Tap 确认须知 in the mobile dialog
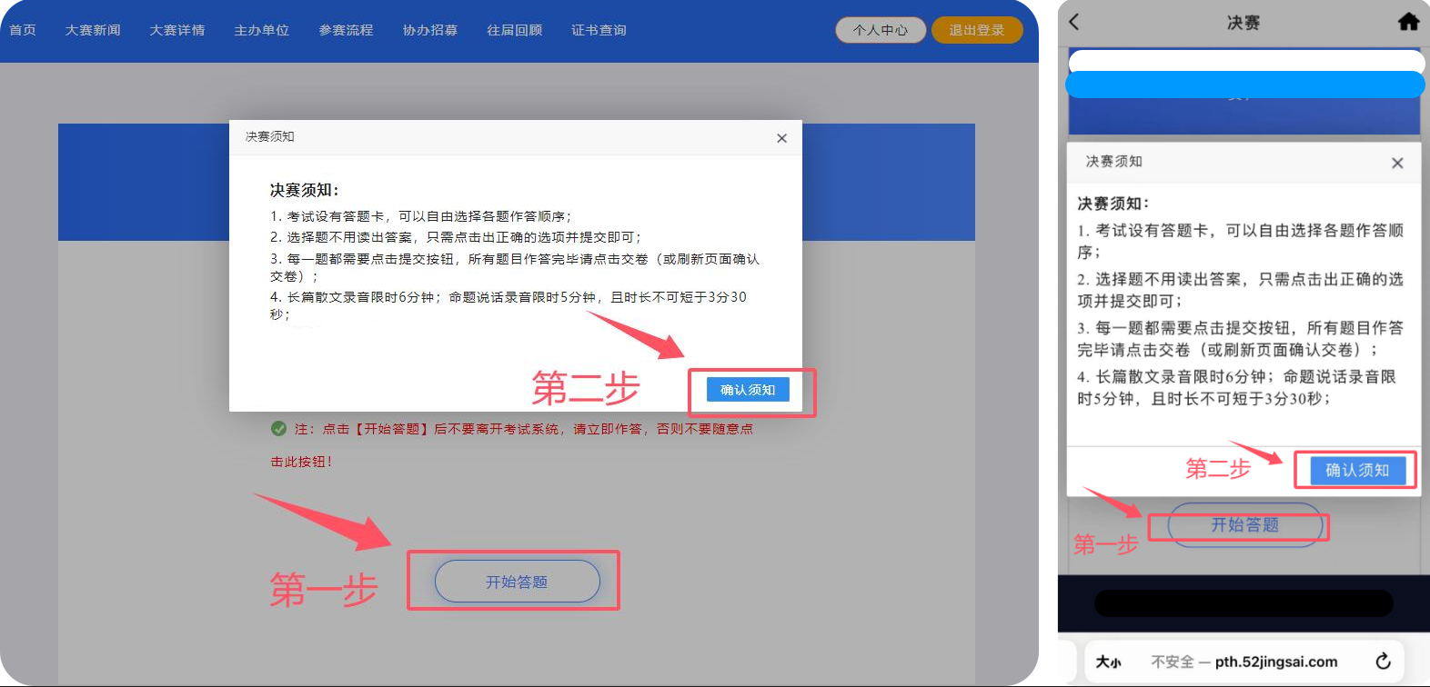The width and height of the screenshot is (1430, 687). (1357, 470)
